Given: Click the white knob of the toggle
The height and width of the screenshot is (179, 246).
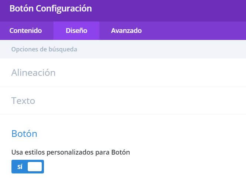Looking at the screenshot, I should click(x=35, y=167).
